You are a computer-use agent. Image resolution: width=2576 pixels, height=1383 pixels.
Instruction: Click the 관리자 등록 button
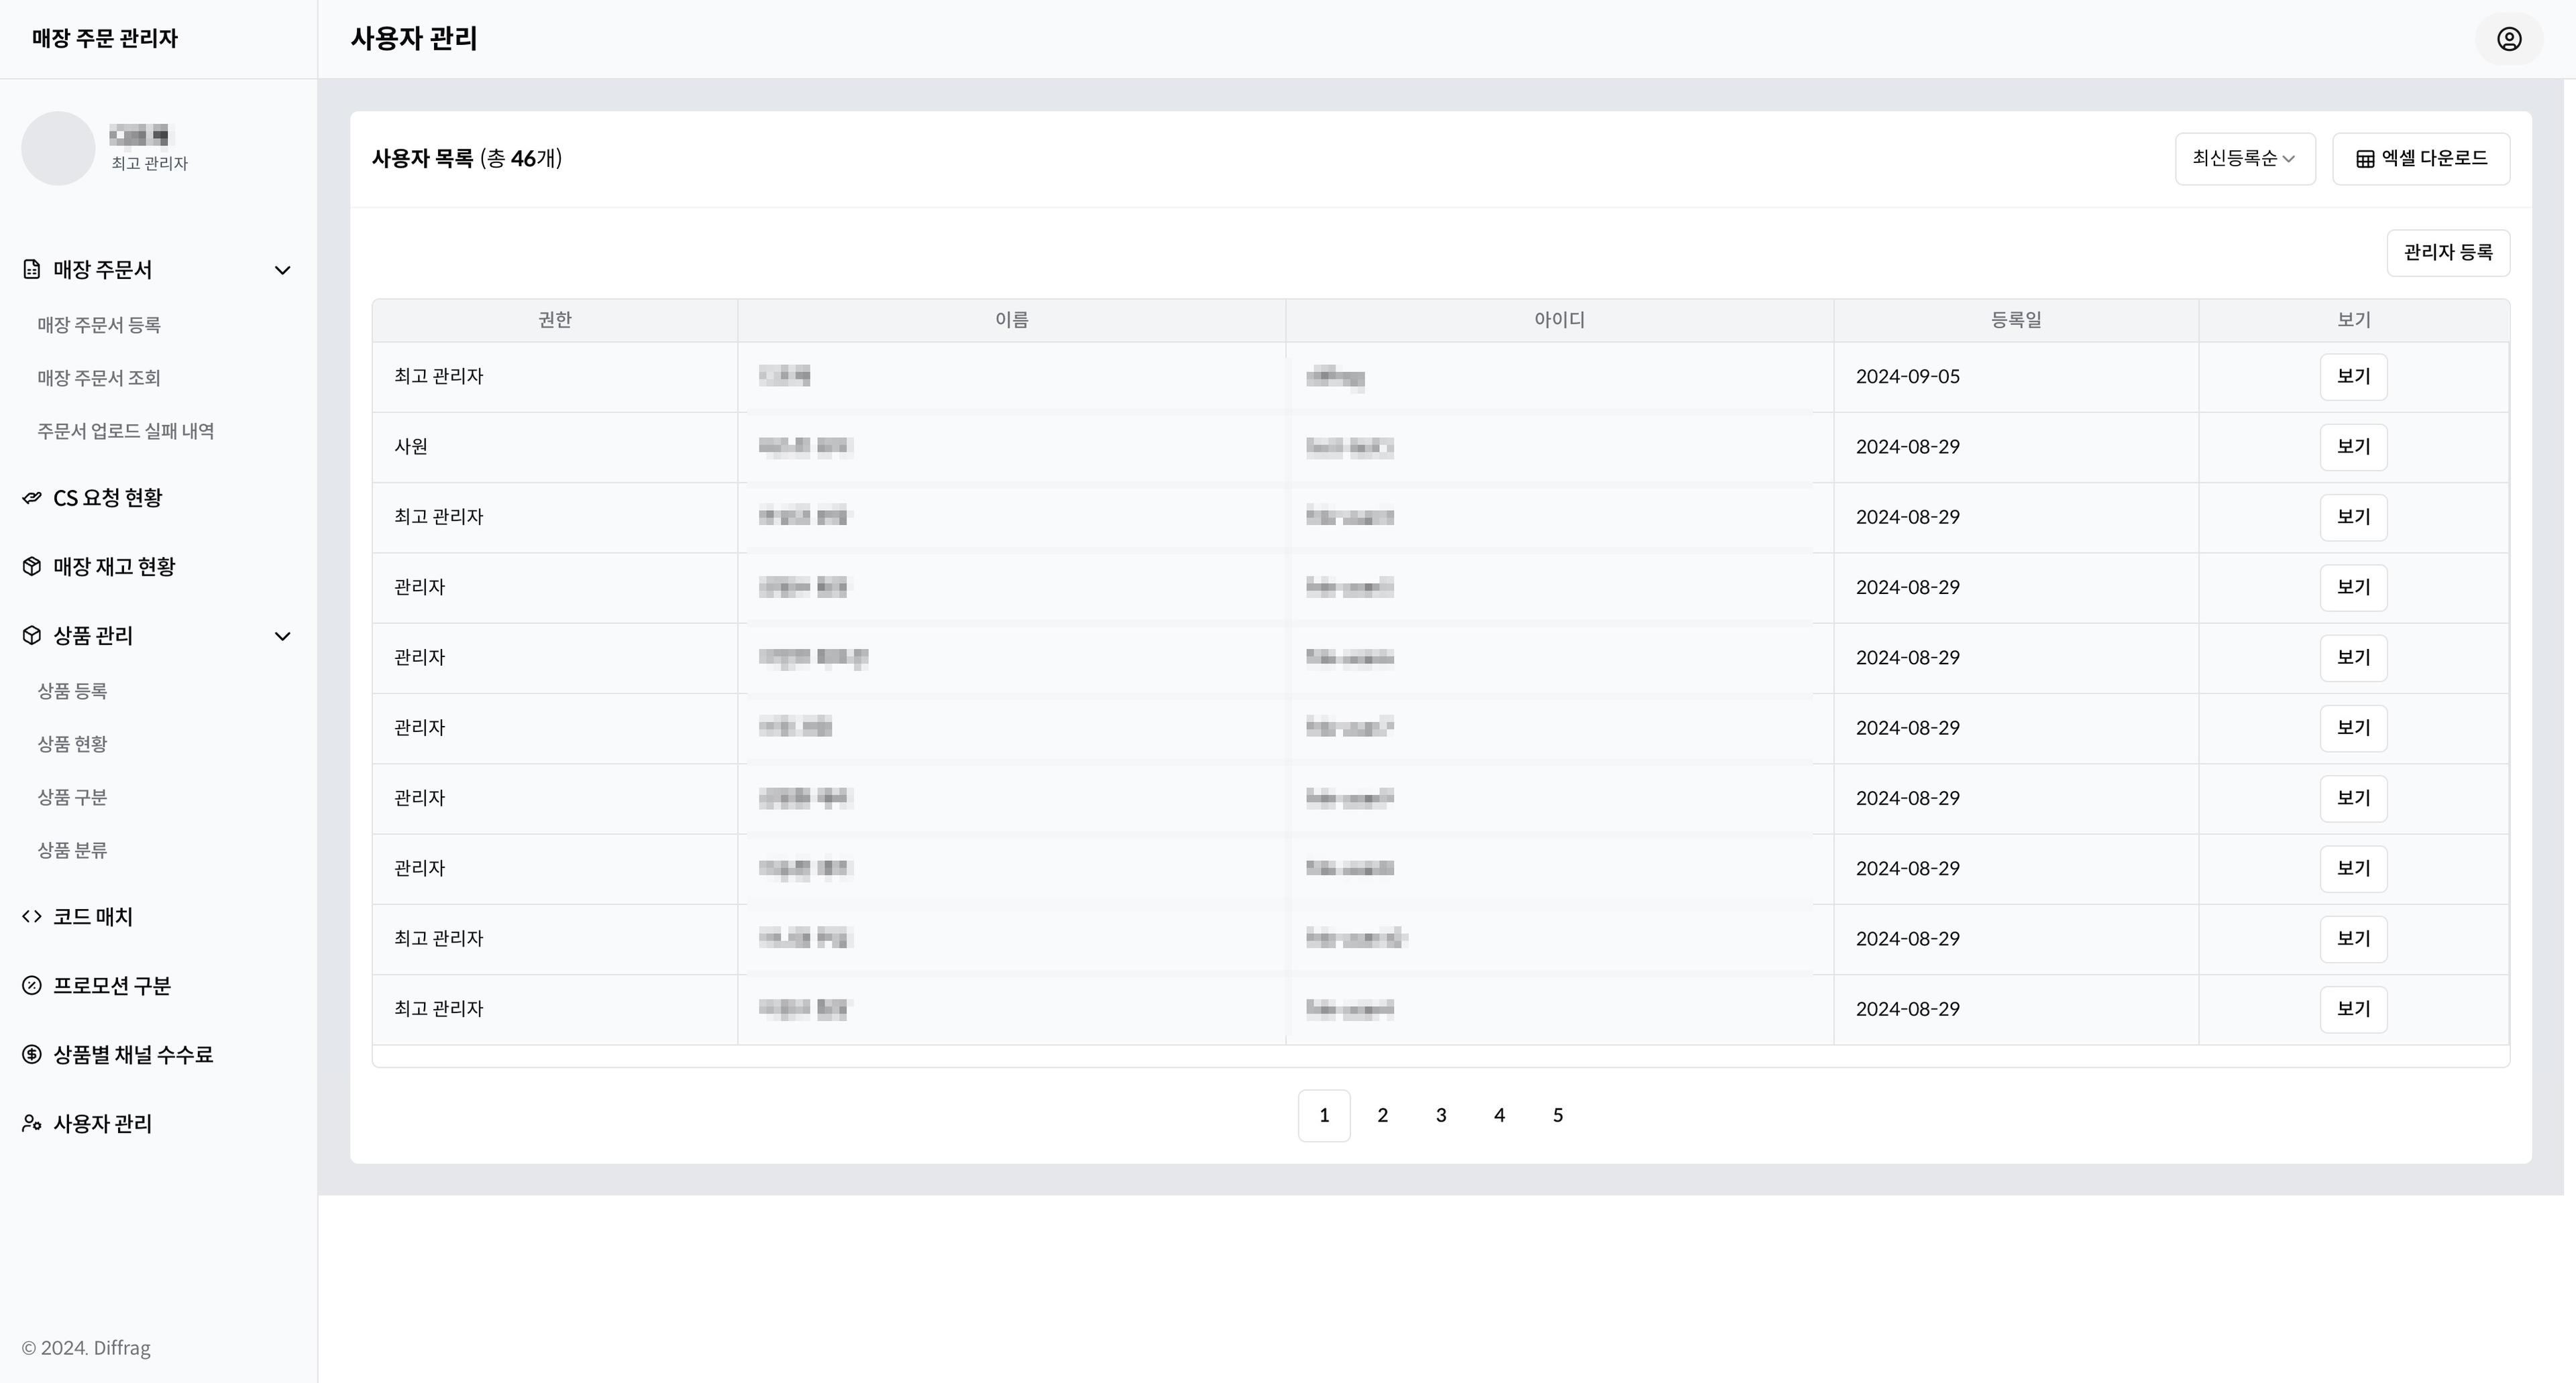coord(2447,253)
